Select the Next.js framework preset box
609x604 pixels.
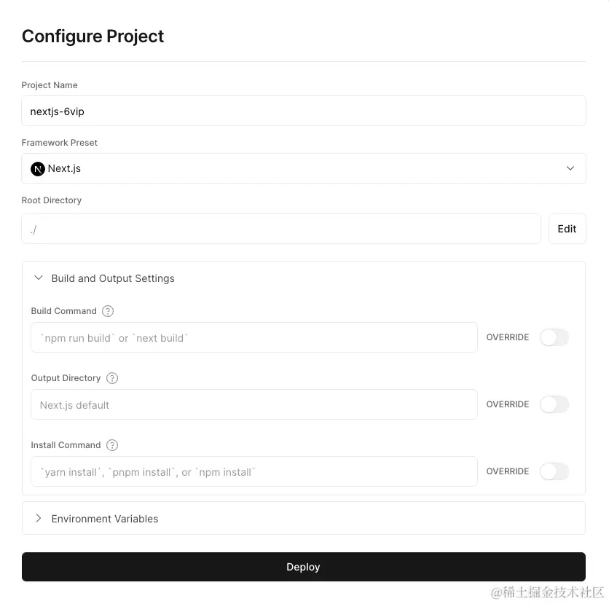point(304,168)
